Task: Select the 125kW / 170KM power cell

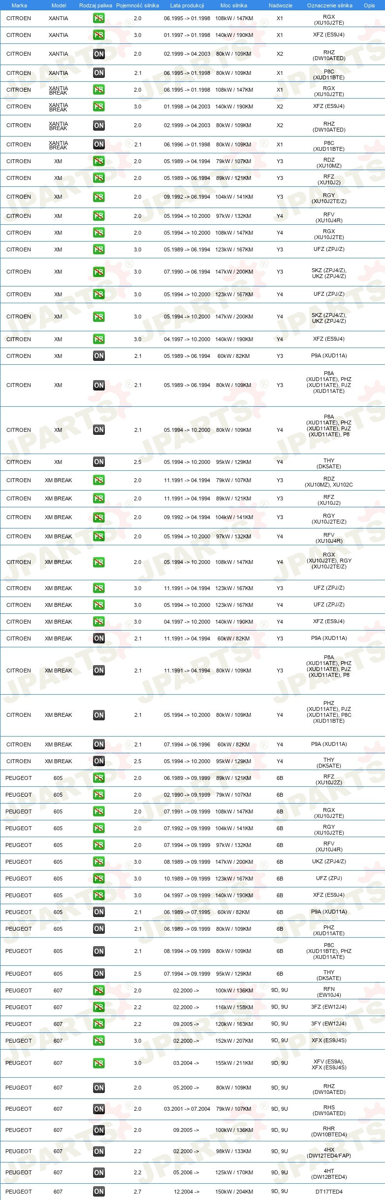Action: pyautogui.click(x=234, y=1172)
